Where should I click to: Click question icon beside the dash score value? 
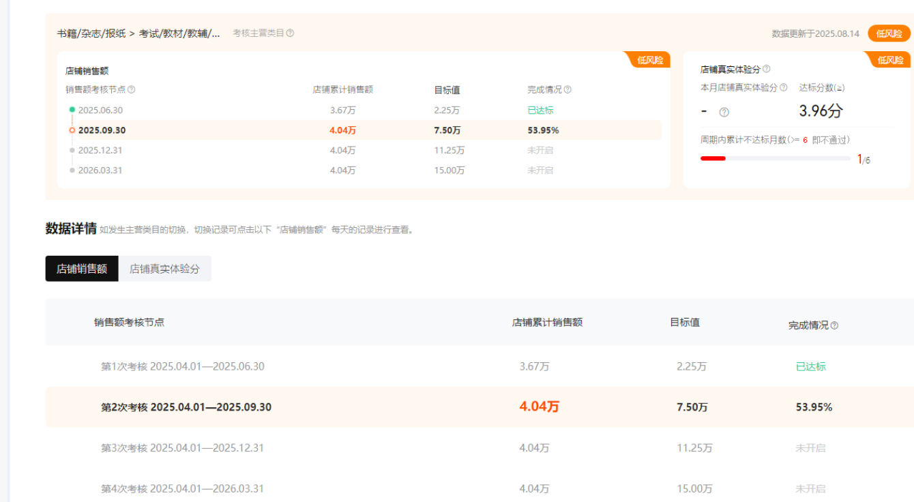[724, 113]
